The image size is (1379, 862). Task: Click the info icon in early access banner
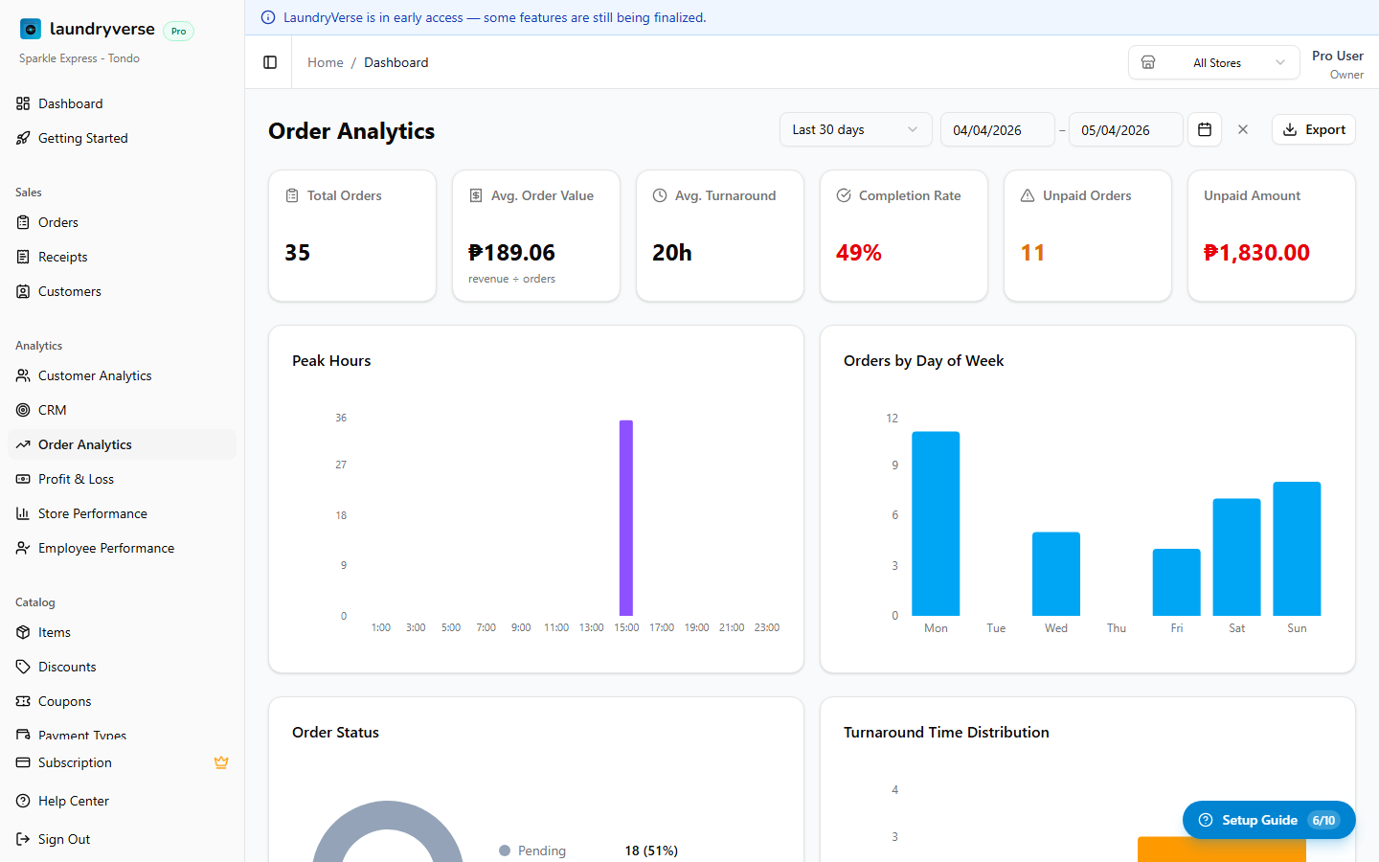(268, 17)
